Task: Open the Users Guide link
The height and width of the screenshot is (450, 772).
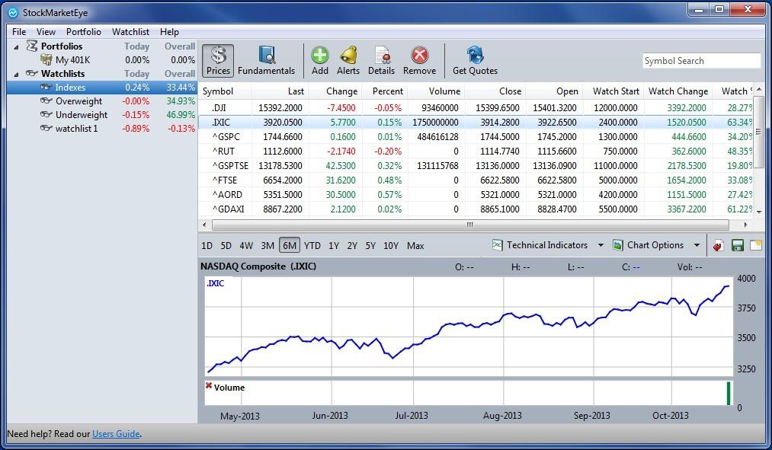Action: pyautogui.click(x=116, y=434)
